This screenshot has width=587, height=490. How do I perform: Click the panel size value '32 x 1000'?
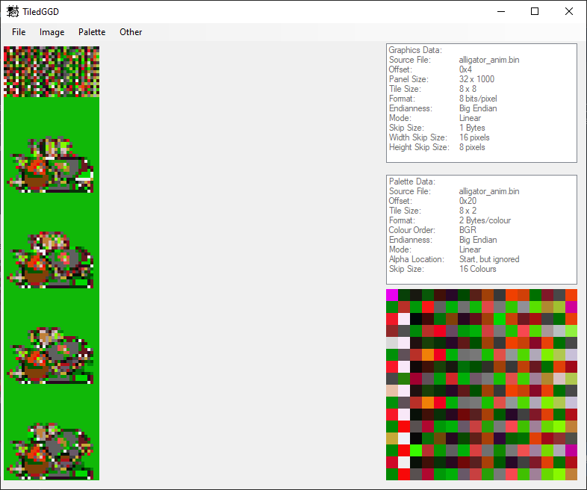476,79
